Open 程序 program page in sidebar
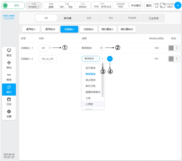The height and width of the screenshot is (161, 182). point(9,77)
